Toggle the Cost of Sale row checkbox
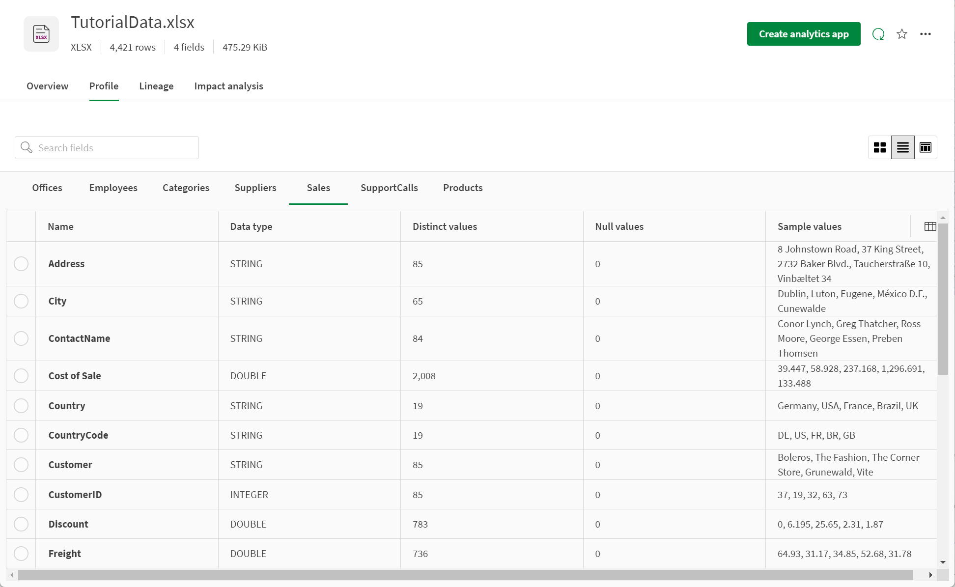 pyautogui.click(x=21, y=376)
